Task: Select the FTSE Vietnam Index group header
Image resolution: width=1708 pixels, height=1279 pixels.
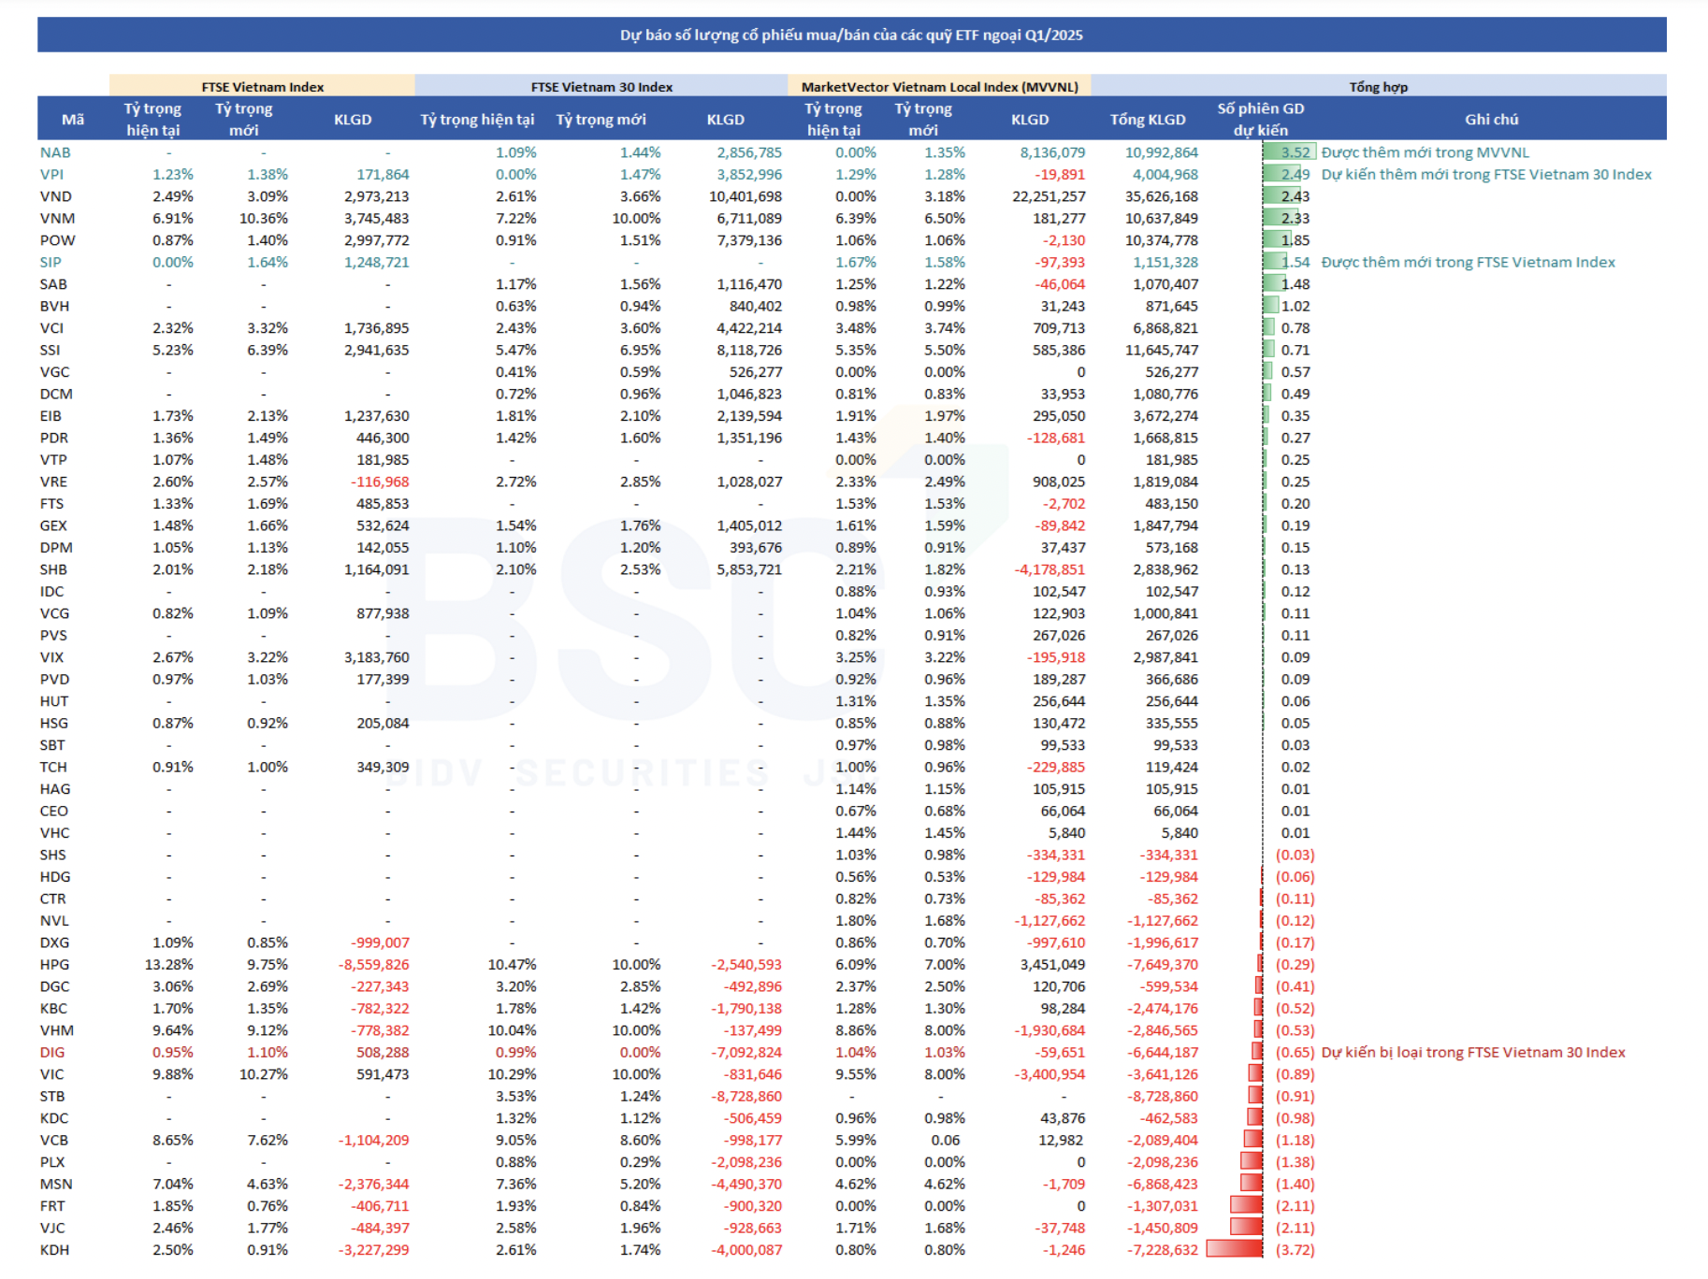Action: point(262,86)
